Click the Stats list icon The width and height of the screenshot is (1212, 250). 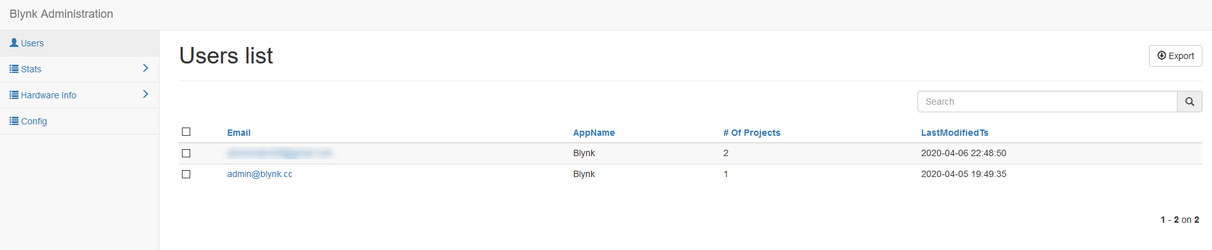pos(14,69)
